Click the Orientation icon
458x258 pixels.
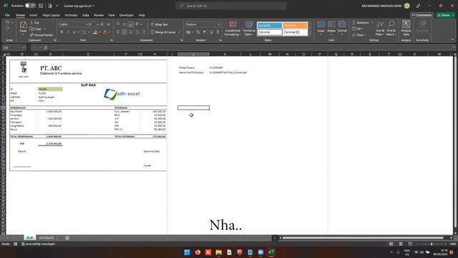(137, 24)
